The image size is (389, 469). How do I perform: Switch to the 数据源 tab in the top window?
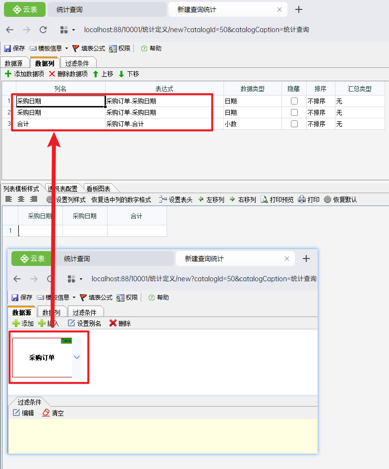pos(14,63)
